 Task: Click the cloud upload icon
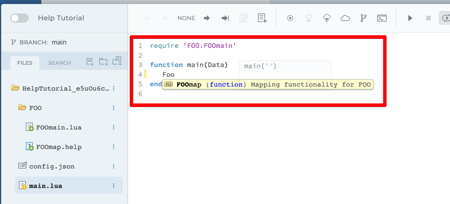[327, 18]
